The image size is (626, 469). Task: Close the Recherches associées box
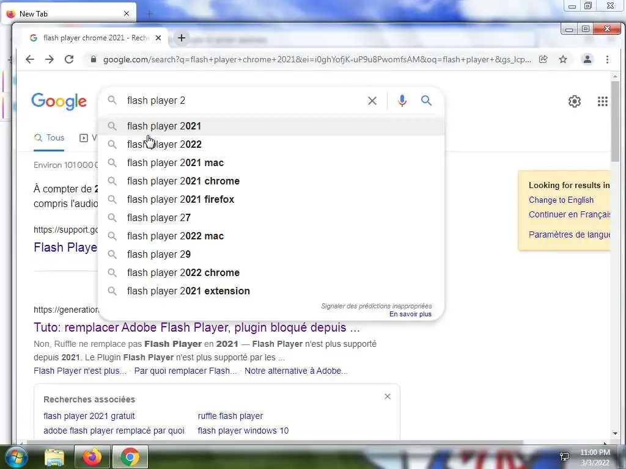point(387,396)
